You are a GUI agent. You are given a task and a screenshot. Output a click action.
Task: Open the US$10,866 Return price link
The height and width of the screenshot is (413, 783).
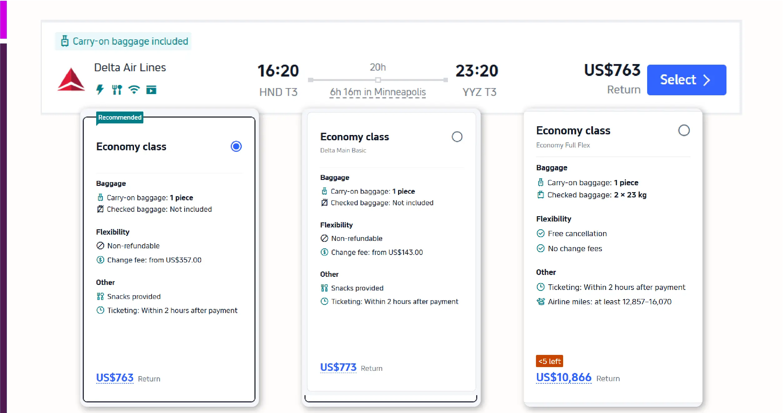coord(563,377)
